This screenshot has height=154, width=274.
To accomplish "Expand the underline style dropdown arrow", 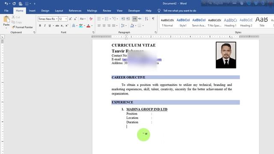I will pyautogui.click(x=53, y=26).
